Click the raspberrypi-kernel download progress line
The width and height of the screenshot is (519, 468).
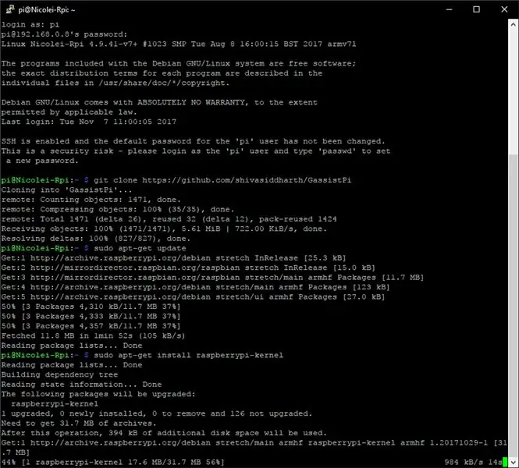tap(112, 462)
